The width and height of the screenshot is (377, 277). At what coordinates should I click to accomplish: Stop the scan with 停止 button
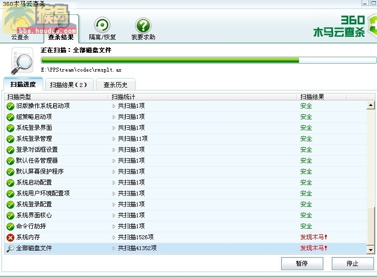[353, 264]
